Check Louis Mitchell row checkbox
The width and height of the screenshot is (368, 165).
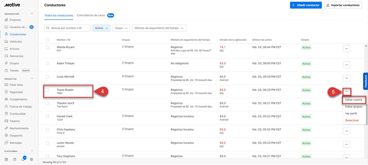[x=47, y=77]
